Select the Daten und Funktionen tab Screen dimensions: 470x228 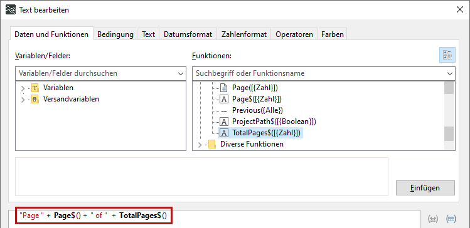click(51, 34)
